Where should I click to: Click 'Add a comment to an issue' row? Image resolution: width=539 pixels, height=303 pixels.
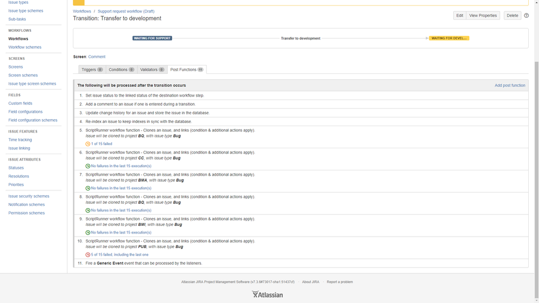tap(301, 104)
